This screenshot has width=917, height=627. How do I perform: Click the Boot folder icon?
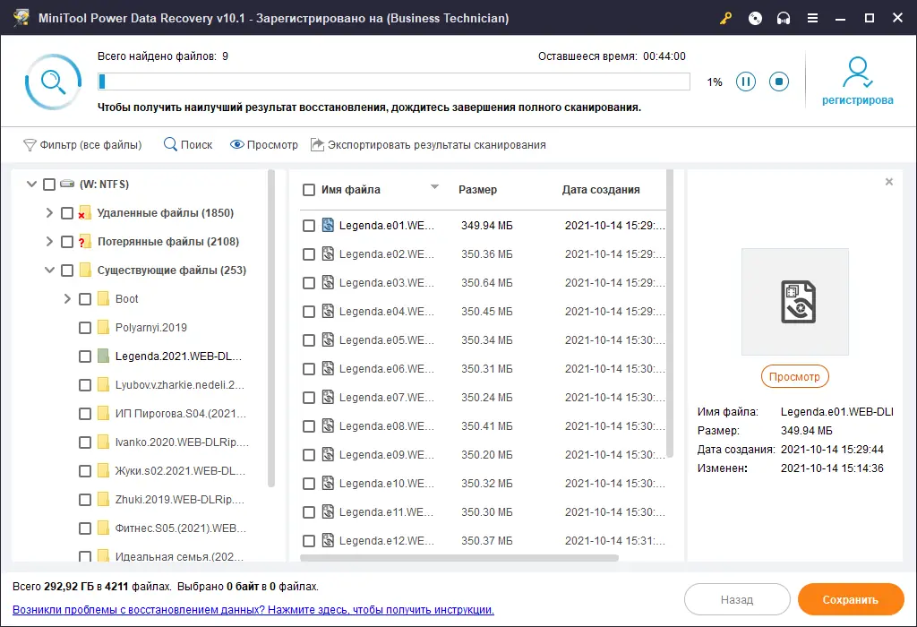coord(104,299)
